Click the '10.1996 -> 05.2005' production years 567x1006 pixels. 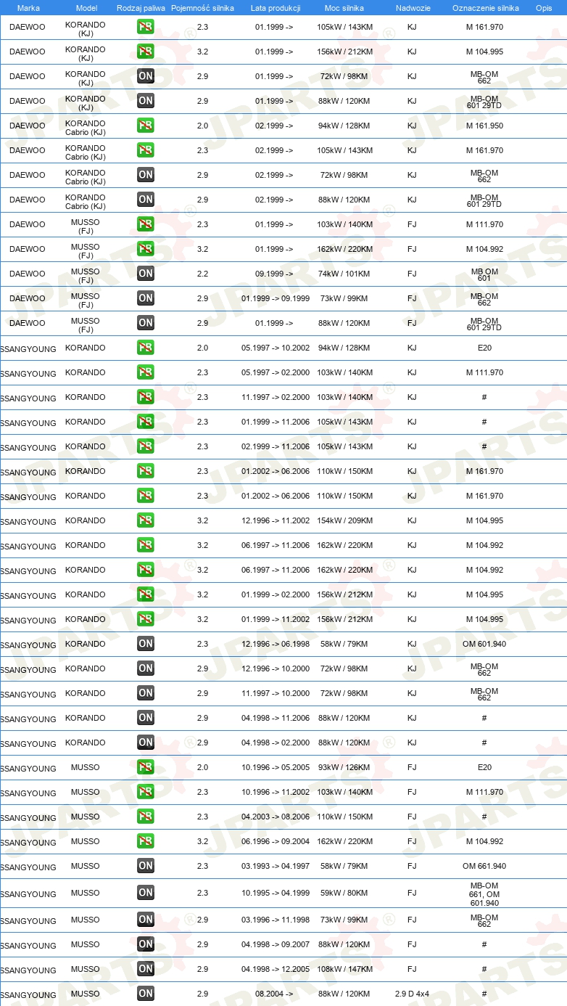click(276, 767)
